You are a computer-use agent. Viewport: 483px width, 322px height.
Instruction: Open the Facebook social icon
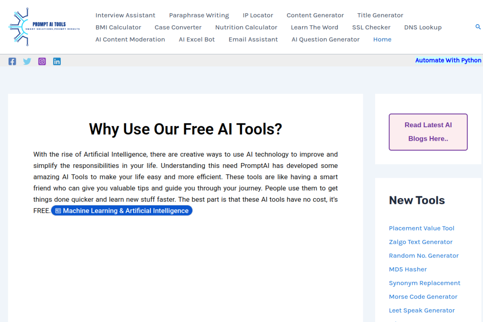pos(12,62)
